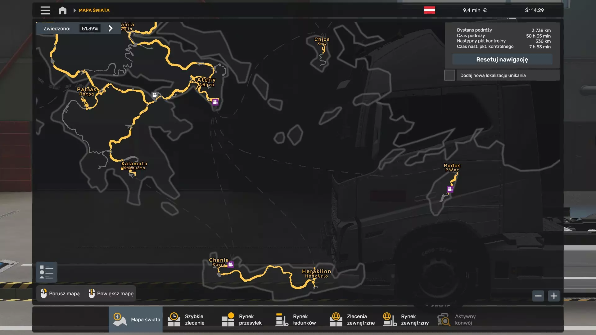This screenshot has height=335, width=596.
Task: Click the Heraklion city label on map
Action: (x=316, y=272)
